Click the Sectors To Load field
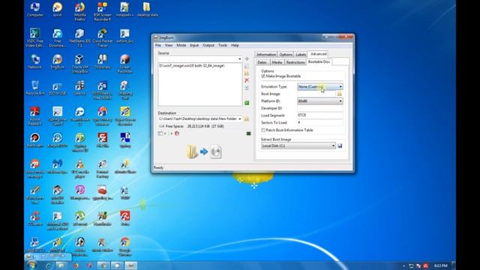 point(320,122)
